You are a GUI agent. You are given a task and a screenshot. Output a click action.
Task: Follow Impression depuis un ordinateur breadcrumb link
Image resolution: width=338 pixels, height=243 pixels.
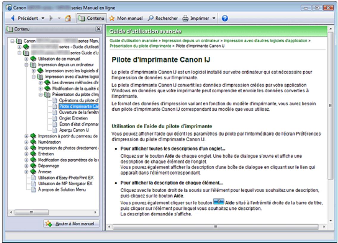[191, 41]
